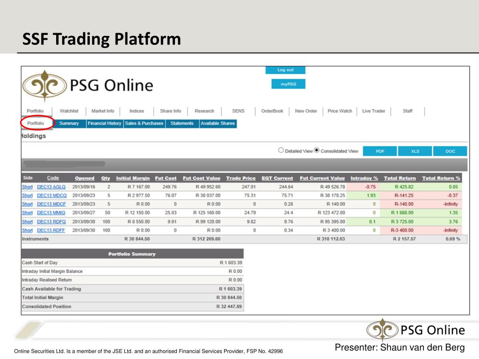Viewport: 479px width, 359px height.
Task: Open the DEC13 MDCQ instrument link
Action: [x=51, y=195]
